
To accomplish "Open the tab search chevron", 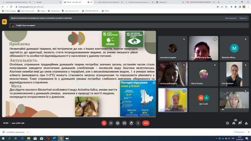I will point(230,2).
